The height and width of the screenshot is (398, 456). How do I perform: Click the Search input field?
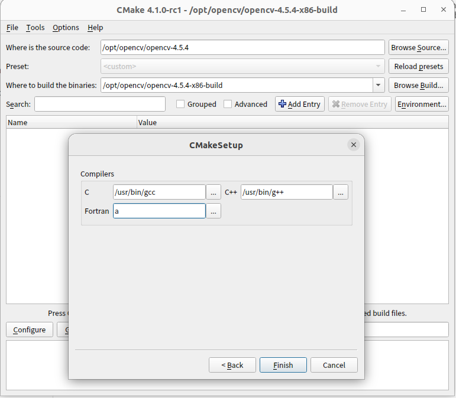click(x=100, y=104)
